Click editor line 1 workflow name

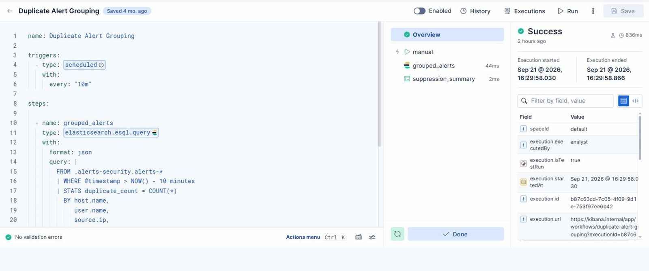[x=81, y=36]
